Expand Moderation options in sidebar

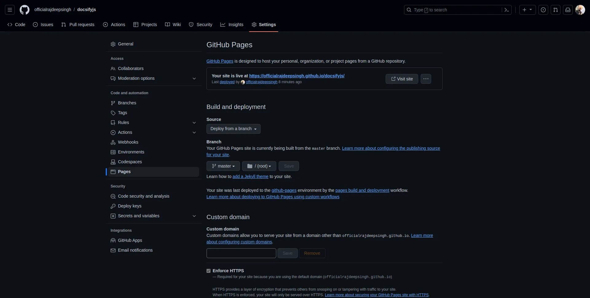coord(194,79)
